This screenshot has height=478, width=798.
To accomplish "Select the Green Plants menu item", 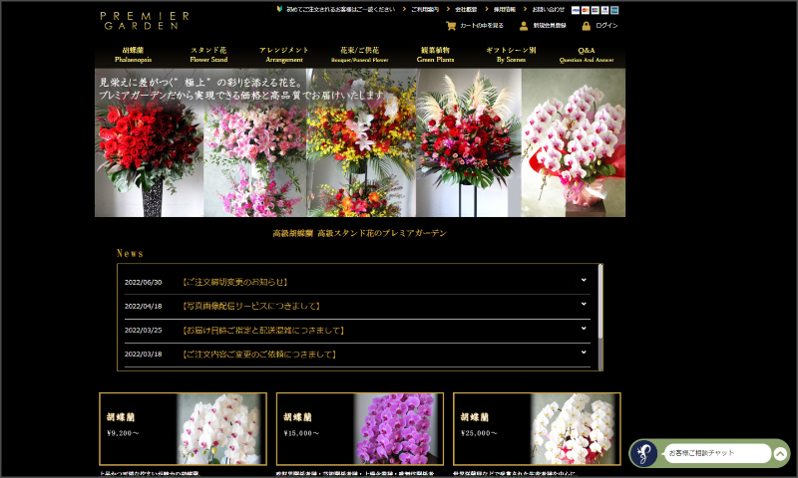I will coord(435,54).
